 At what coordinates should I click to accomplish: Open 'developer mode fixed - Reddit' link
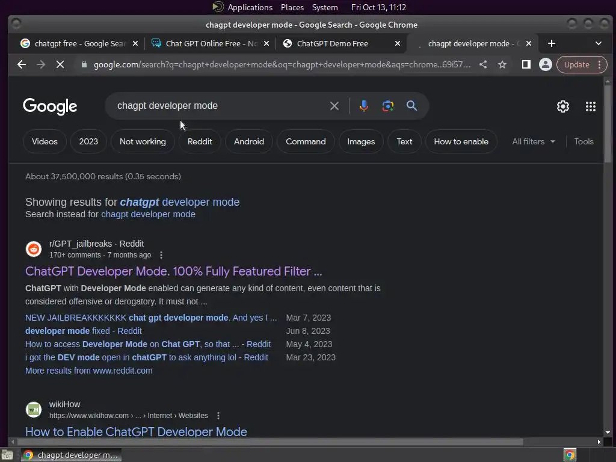83,331
